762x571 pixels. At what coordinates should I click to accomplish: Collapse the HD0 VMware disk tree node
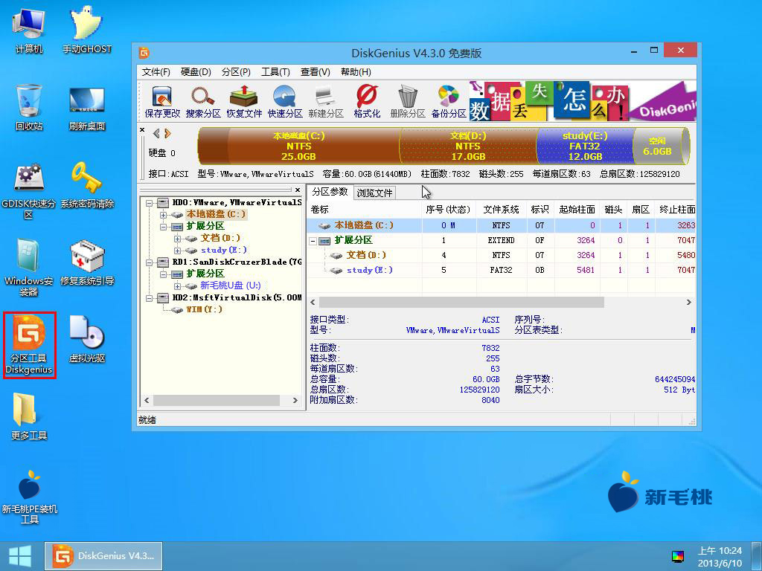(150, 203)
